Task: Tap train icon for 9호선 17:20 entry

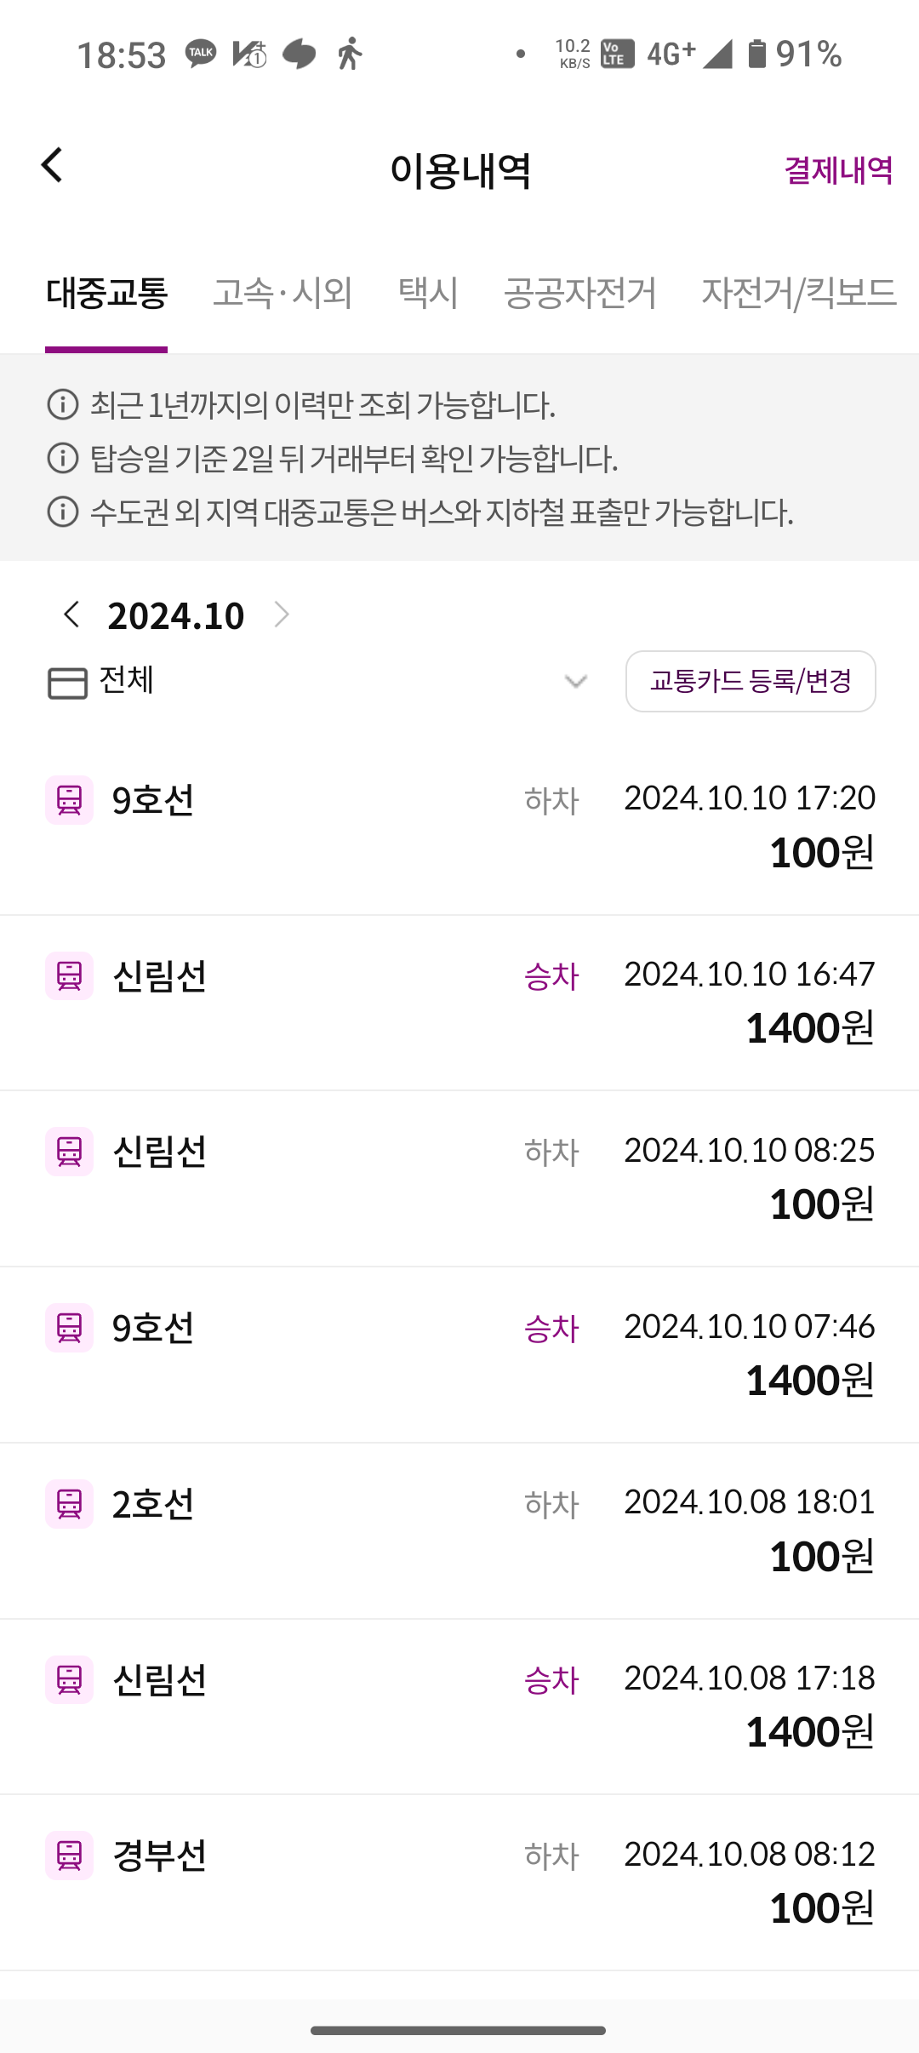Action: pos(69,800)
